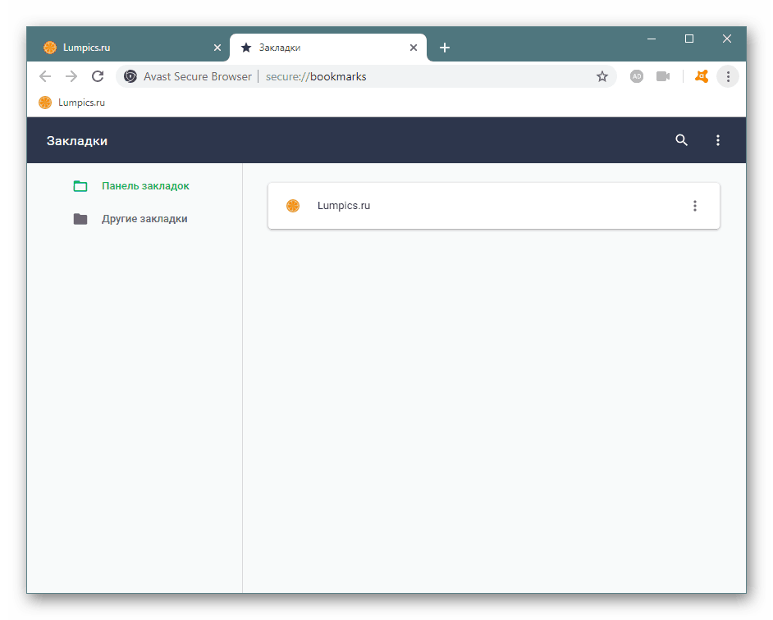Close the Закладки tab
This screenshot has height=620, width=773.
click(414, 48)
